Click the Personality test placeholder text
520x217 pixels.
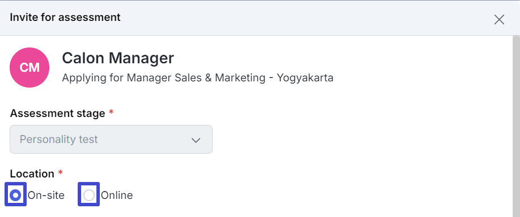pyautogui.click(x=59, y=140)
